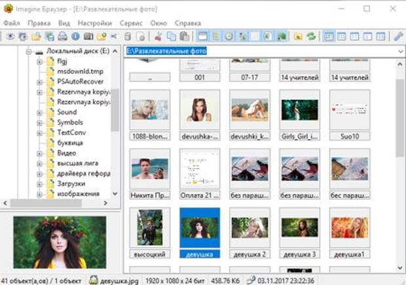
Task: Open the Файл menu
Action: pyautogui.click(x=11, y=23)
